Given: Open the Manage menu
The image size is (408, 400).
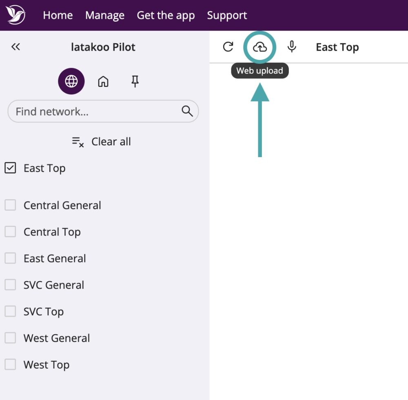Looking at the screenshot, I should pos(105,16).
